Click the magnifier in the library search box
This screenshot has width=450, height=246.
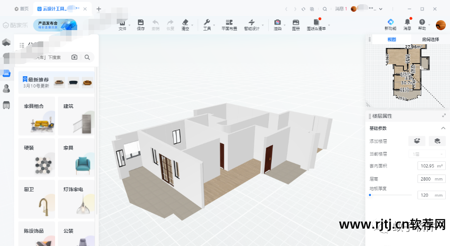87,57
